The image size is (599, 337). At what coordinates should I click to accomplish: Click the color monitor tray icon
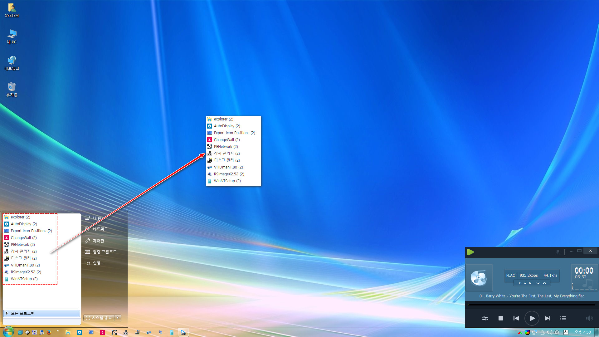click(527, 332)
